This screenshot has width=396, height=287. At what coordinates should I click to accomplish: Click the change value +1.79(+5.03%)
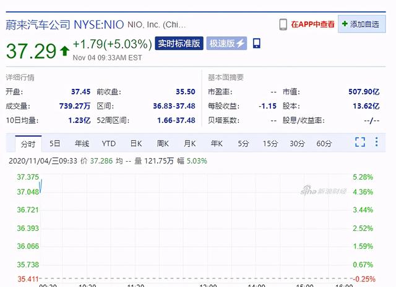point(113,44)
